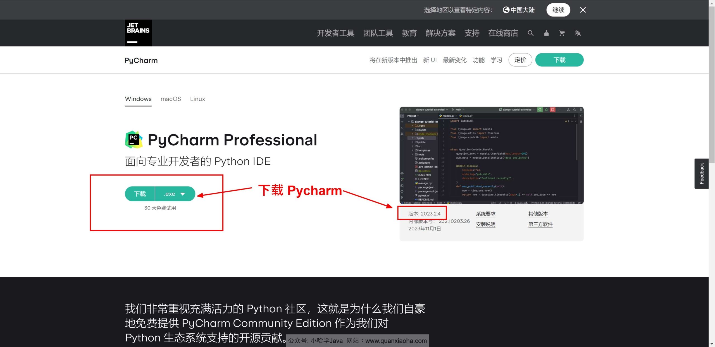Open the 学习 link

pos(496,60)
